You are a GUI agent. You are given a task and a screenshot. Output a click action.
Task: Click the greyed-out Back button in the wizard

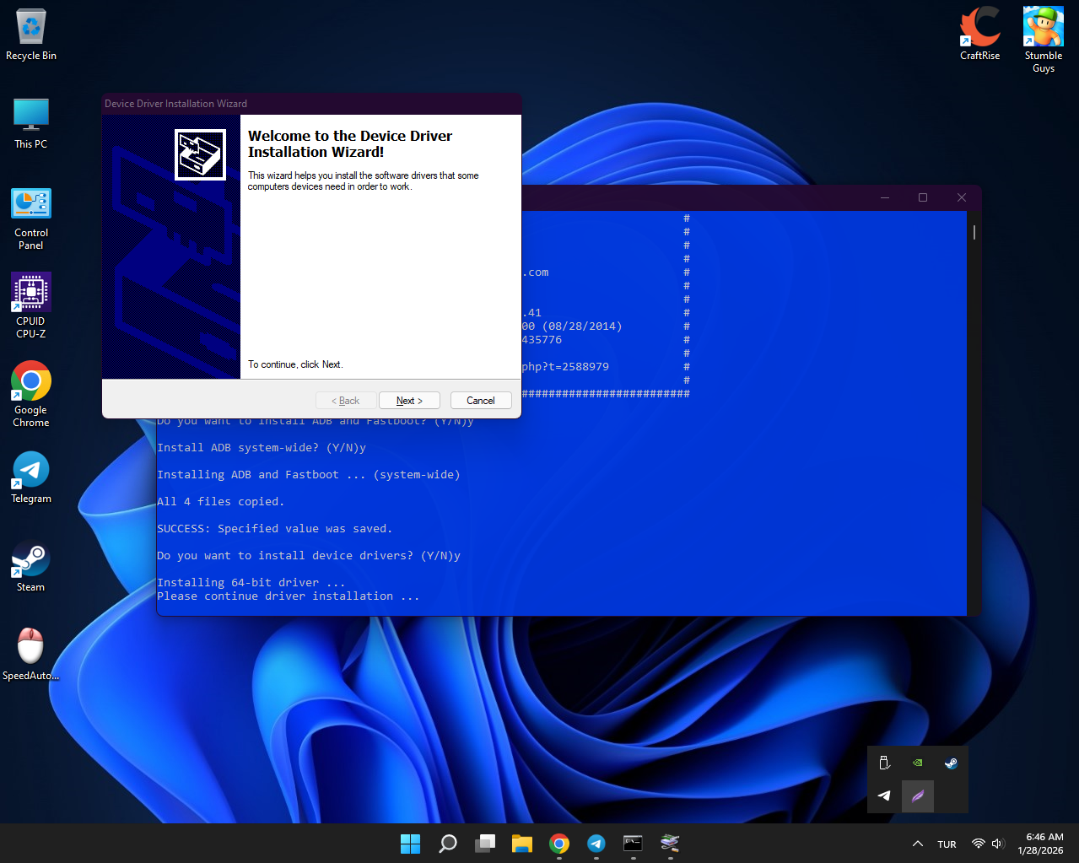(345, 401)
